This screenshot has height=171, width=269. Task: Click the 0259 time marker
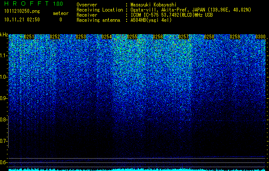(x=235, y=37)
